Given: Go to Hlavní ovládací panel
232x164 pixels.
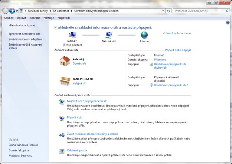Looking at the screenshot, I should coord(22,25).
